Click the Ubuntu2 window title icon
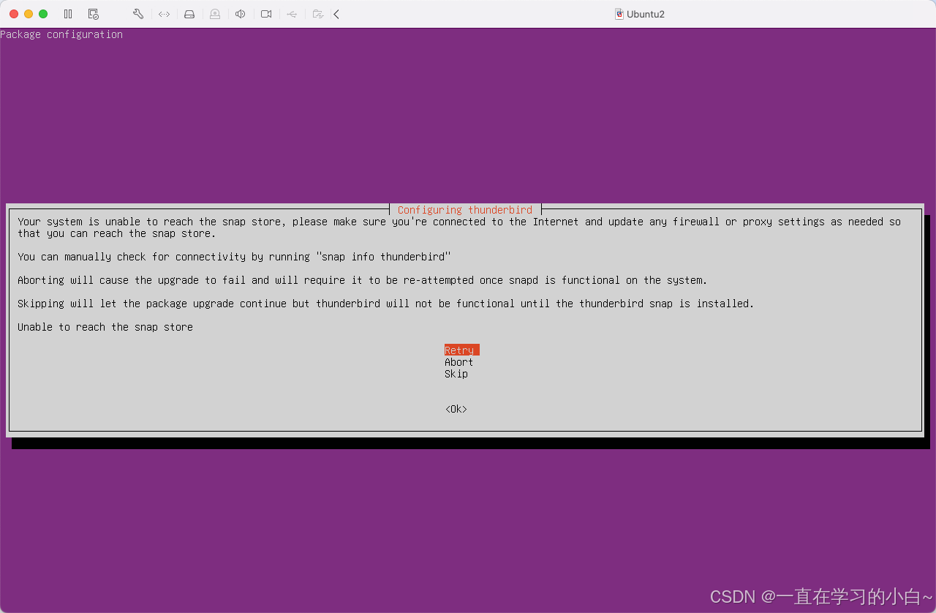Viewport: 936px width, 613px height. pos(619,14)
